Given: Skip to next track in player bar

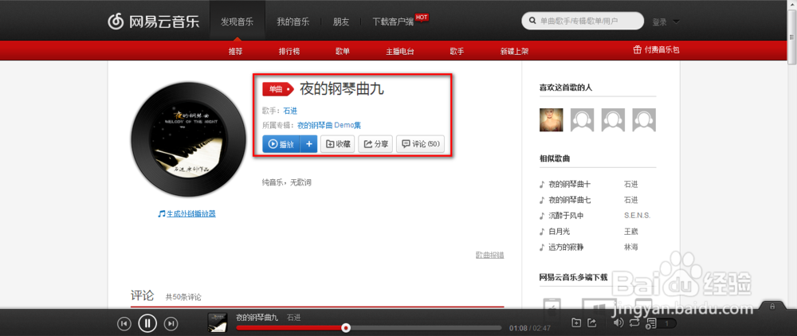Looking at the screenshot, I should 172,323.
